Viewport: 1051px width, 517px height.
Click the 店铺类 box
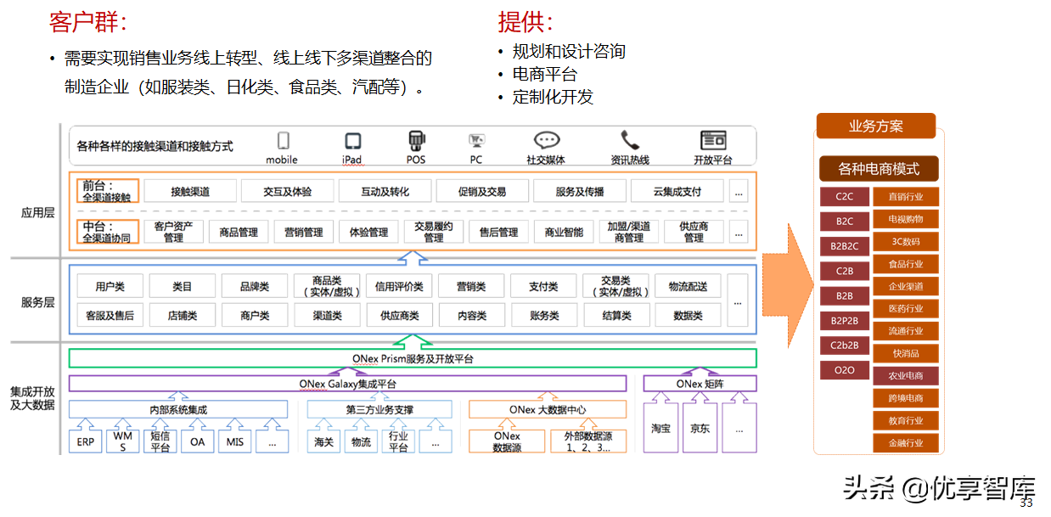(183, 315)
